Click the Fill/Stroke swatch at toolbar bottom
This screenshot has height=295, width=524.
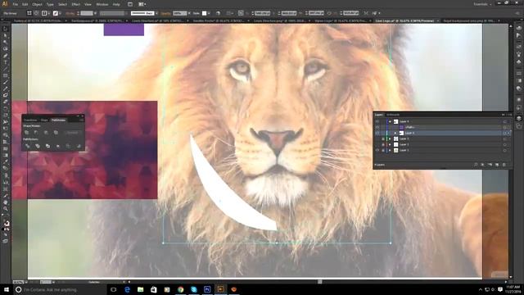pos(6,223)
